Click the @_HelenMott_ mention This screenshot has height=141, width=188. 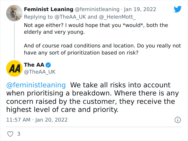[117, 17]
